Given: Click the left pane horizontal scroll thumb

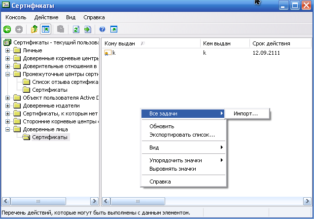Looking at the screenshot, I should [x=38, y=201].
